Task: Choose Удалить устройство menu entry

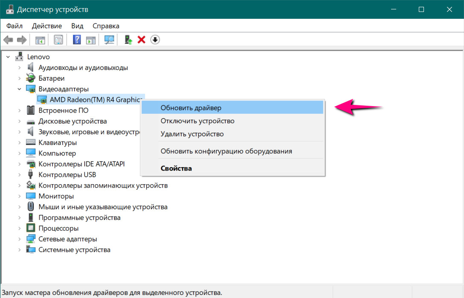Action: (x=192, y=134)
